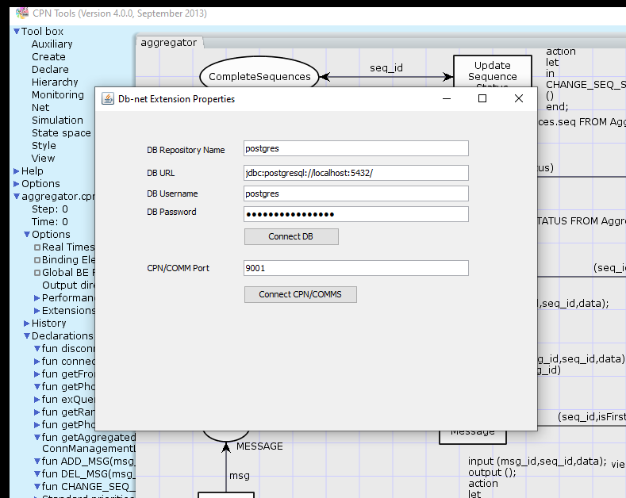Screen dimensions: 626x498
Task: Collapse the fun ADD_MSG declaration
Action: click(36, 462)
